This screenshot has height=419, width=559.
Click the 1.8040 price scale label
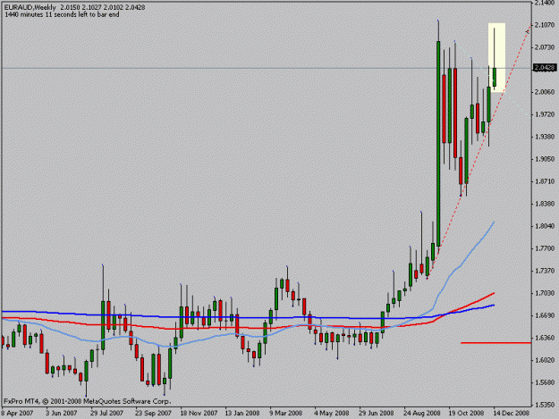(x=545, y=226)
